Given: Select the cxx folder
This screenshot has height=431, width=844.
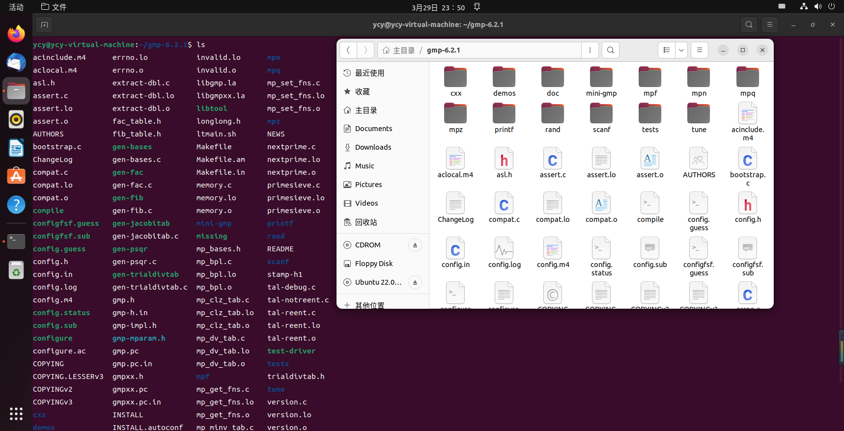Looking at the screenshot, I should [455, 82].
